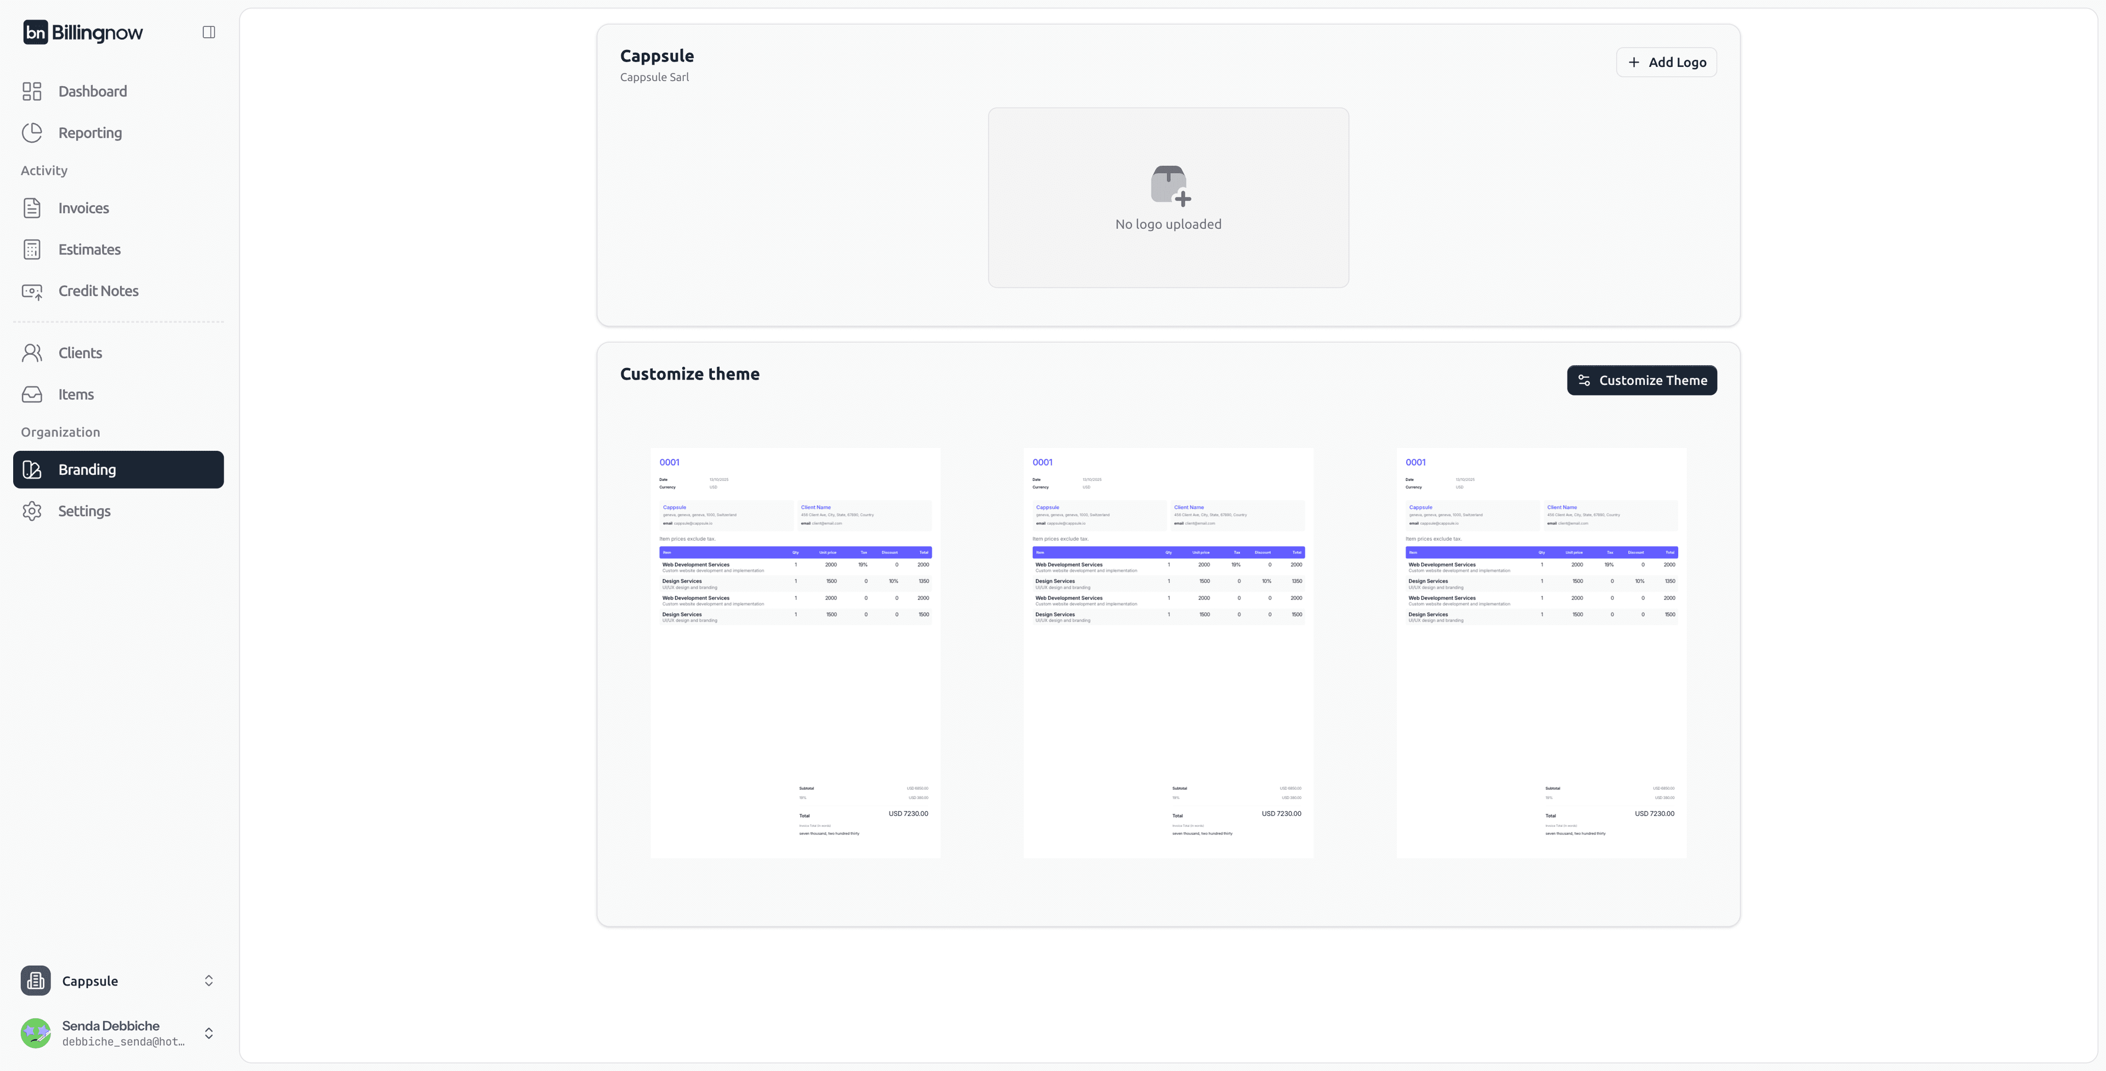The height and width of the screenshot is (1071, 2106).
Task: Click the Customize Theme button
Action: 1641,380
